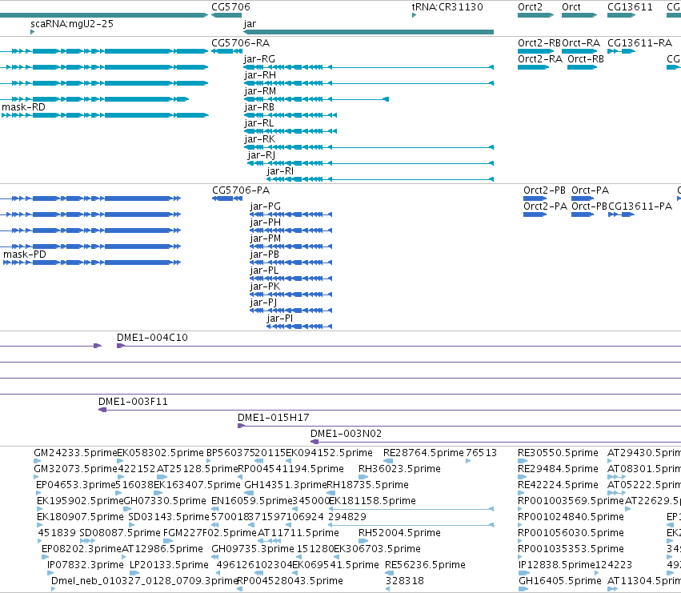
Task: Click the SD03143.5prime EST label
Action: click(169, 517)
